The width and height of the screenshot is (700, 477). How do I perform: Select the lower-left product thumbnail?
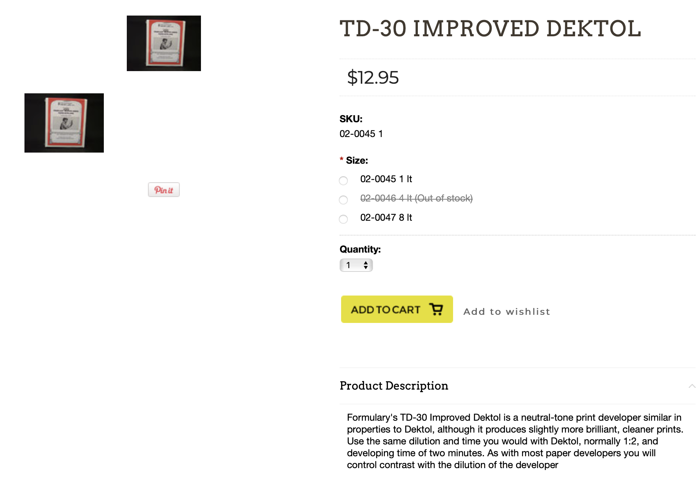click(x=64, y=123)
